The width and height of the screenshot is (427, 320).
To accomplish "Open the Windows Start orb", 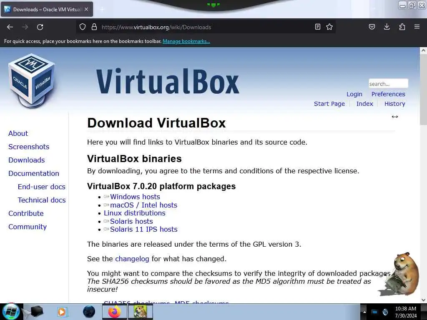I will pyautogui.click(x=11, y=312).
